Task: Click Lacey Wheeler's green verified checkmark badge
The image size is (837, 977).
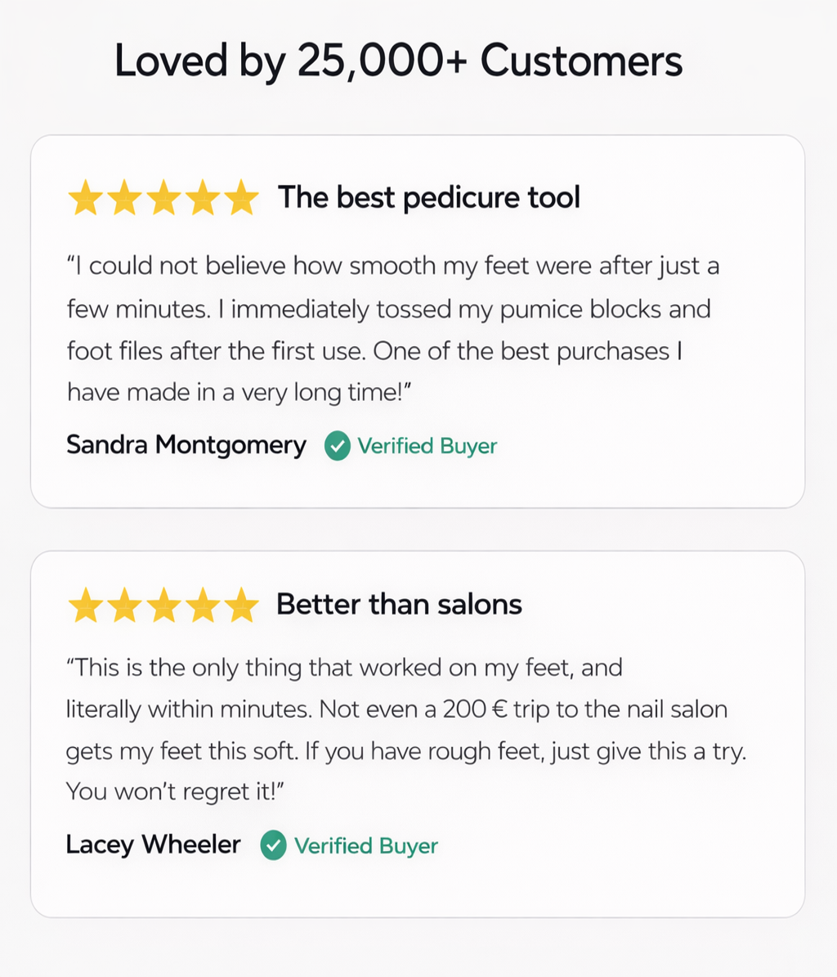Action: point(274,845)
